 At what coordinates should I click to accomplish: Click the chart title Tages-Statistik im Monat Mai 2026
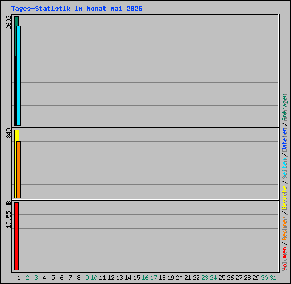click(77, 9)
